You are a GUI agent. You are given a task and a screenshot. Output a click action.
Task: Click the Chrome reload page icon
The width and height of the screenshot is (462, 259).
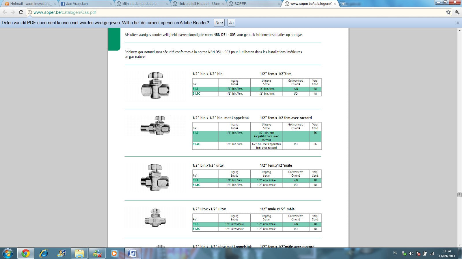coord(21,12)
